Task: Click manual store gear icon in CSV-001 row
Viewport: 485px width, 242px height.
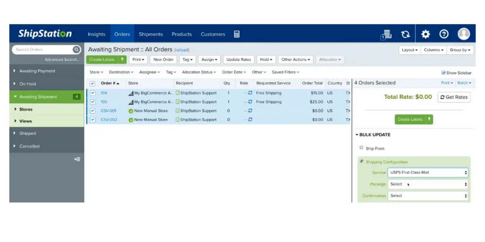Action: [x=131, y=111]
